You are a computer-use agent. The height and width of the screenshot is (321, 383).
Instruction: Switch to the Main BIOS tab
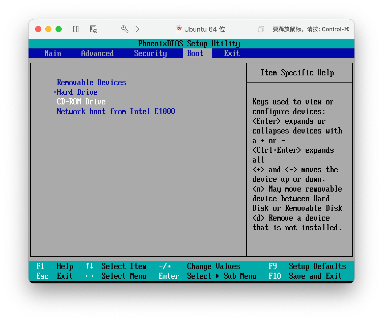pos(53,53)
